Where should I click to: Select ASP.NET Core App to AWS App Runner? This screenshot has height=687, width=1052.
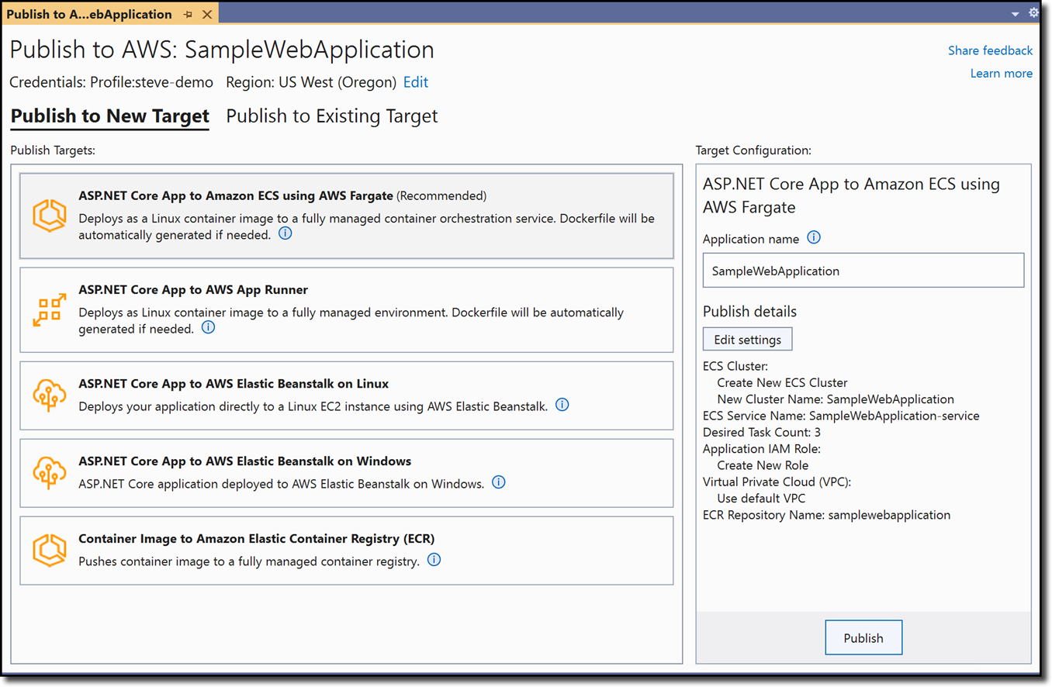(347, 309)
